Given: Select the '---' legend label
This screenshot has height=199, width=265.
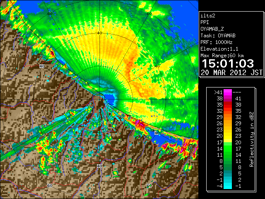Looking at the screenshot, I should coord(237,92).
